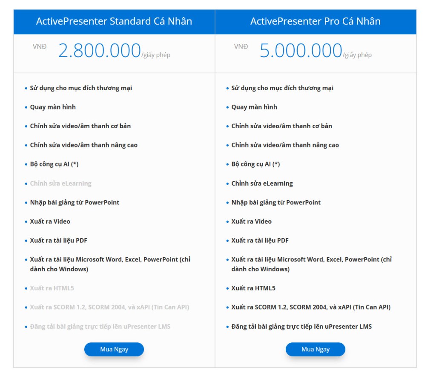
Task: Click "Chỉnh sửa eLearning" in the Pro column
Action: [x=262, y=183]
